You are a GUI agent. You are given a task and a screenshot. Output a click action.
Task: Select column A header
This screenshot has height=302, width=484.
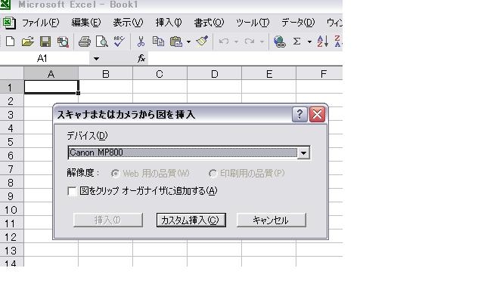point(51,74)
